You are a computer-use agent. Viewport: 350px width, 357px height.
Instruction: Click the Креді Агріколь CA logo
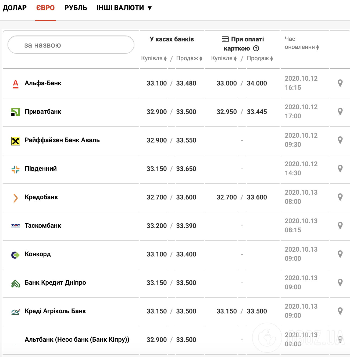[x=16, y=312]
